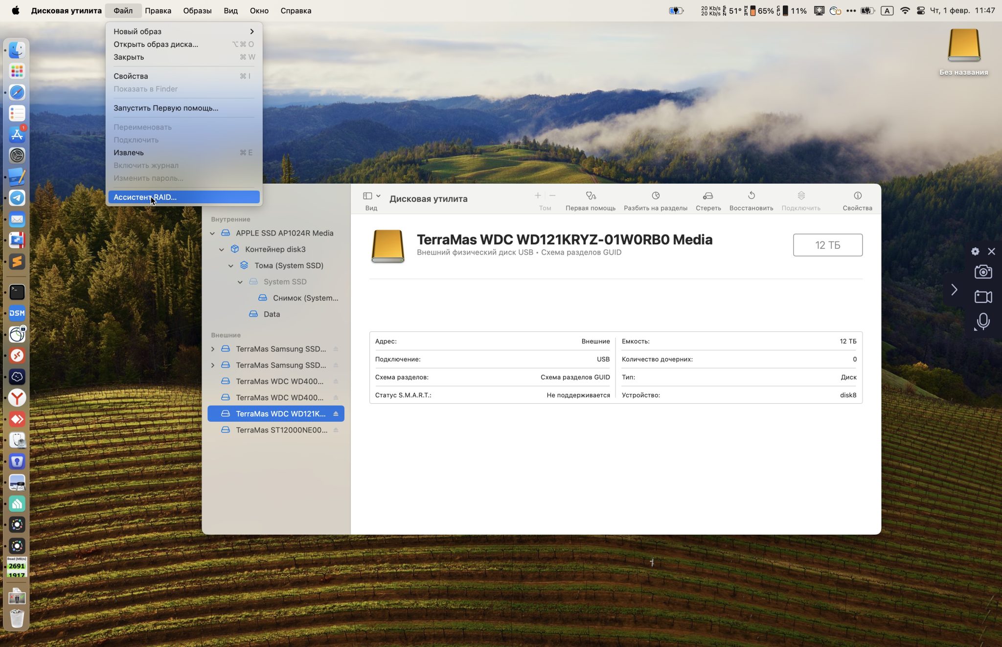This screenshot has height=647, width=1002.
Task: Expand the TerraMas Samsung SSD tree item
Action: pos(213,348)
